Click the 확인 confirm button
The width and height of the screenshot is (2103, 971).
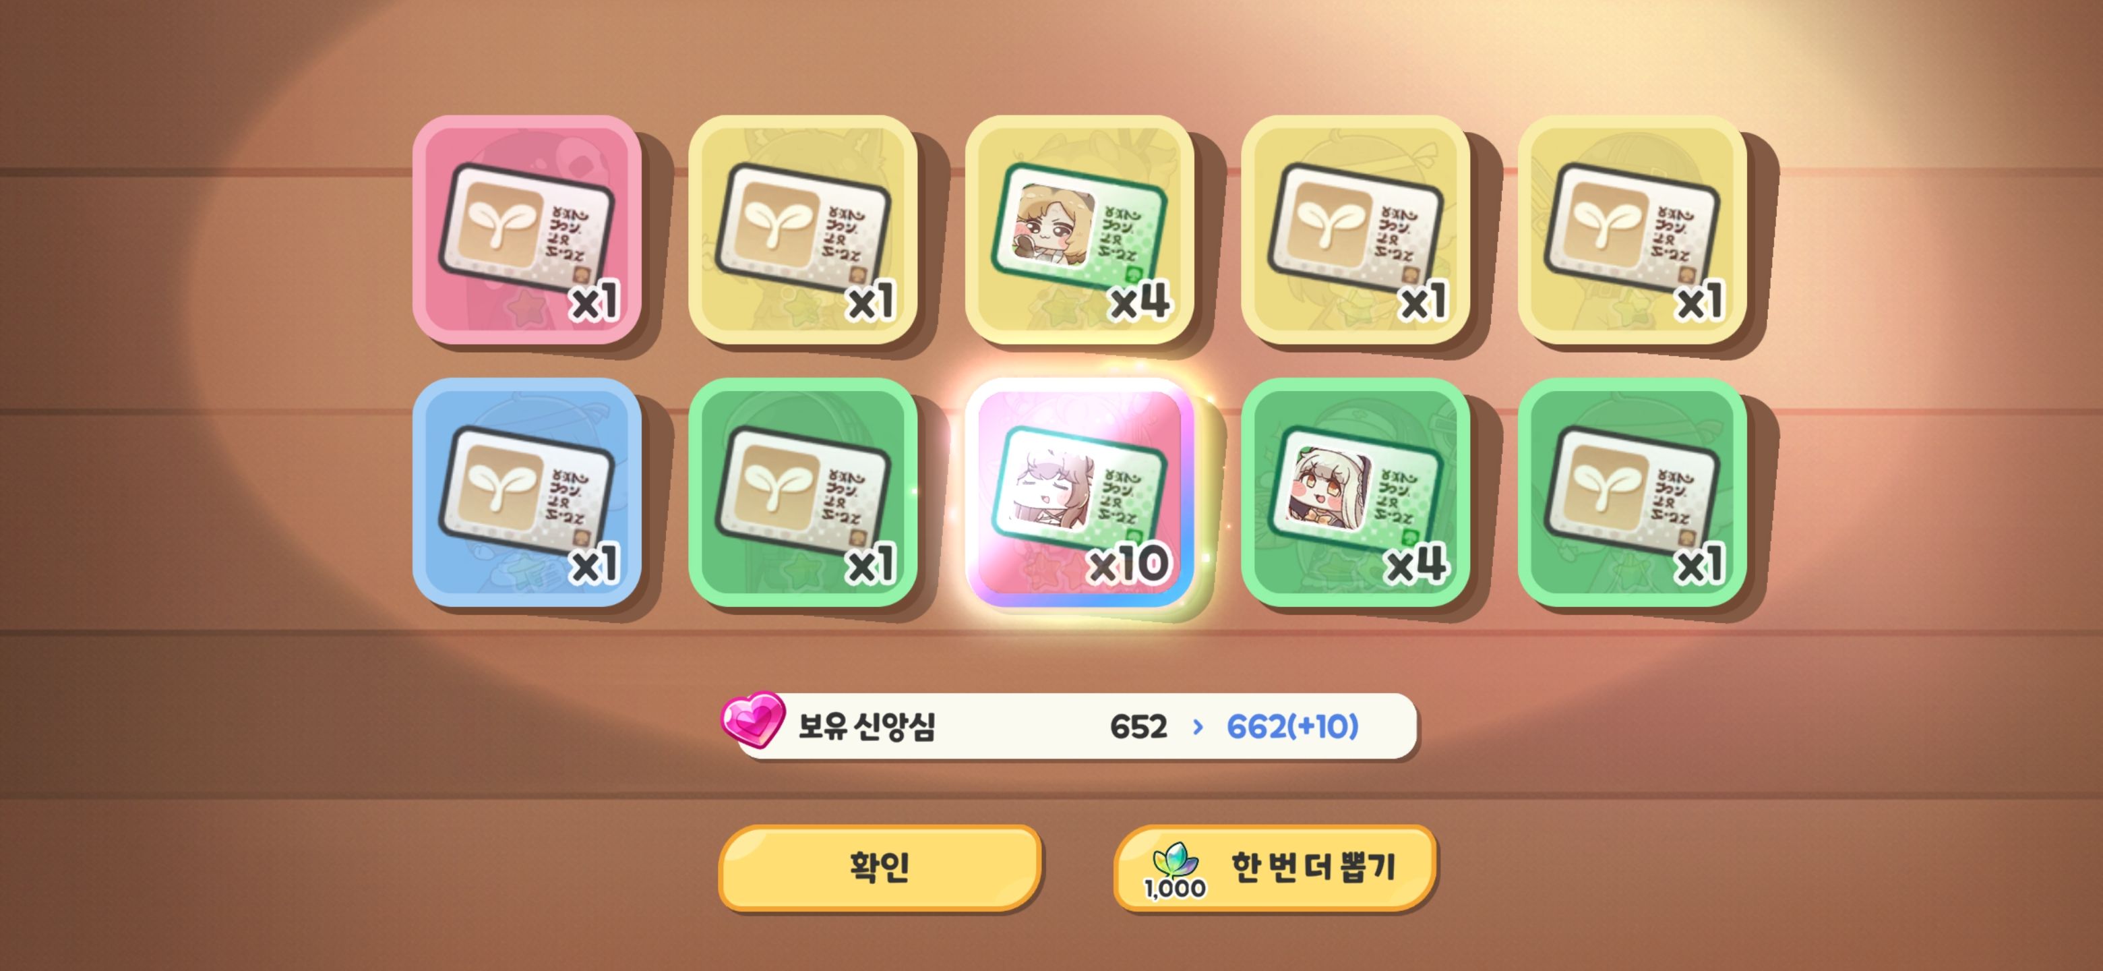pyautogui.click(x=879, y=867)
